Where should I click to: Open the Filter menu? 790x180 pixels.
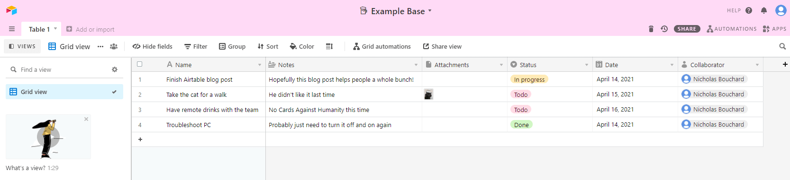tap(196, 46)
